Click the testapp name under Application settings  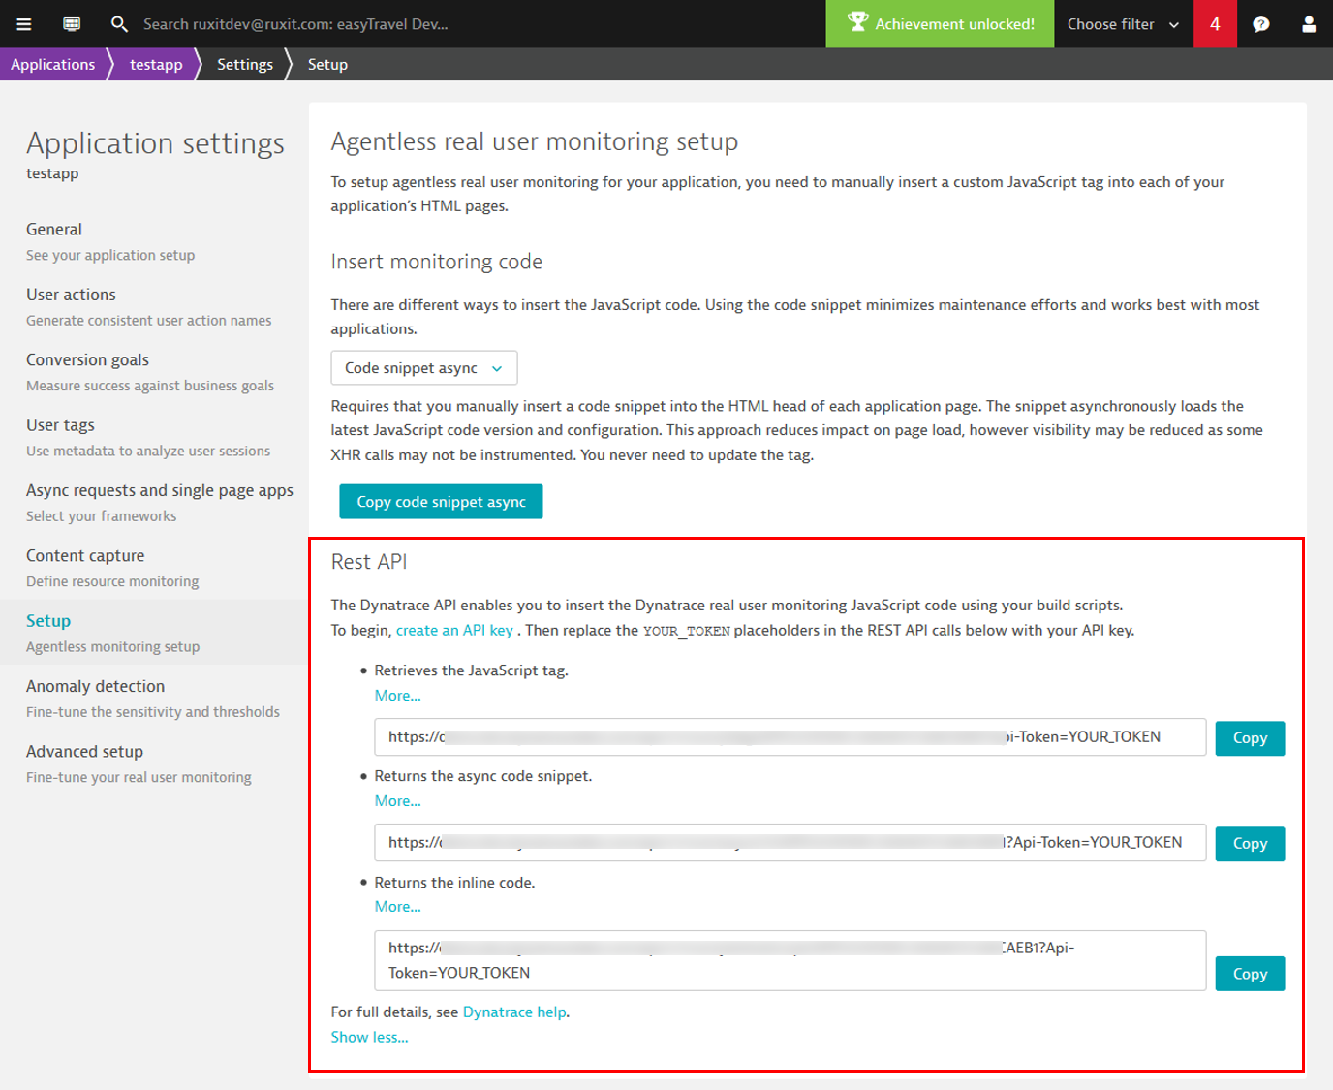[x=52, y=173]
